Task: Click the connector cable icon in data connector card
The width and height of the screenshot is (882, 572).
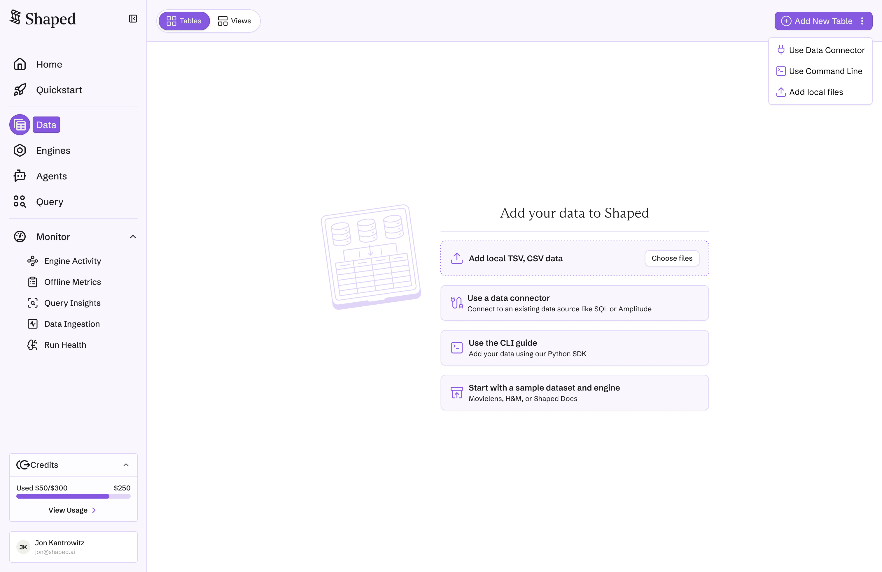Action: [456, 303]
